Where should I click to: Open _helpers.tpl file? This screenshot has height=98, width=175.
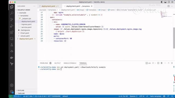[26, 19]
